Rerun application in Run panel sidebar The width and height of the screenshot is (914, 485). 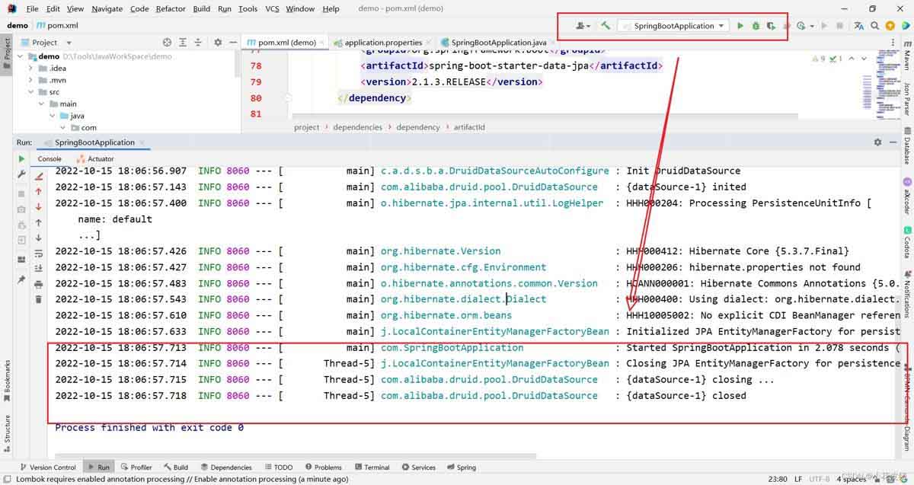tap(21, 159)
